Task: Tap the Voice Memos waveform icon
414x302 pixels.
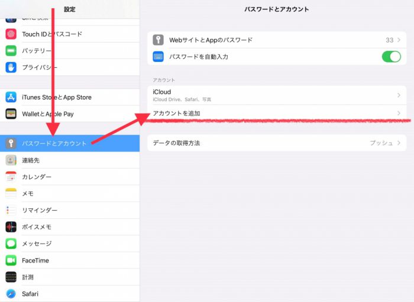Action: click(x=11, y=227)
